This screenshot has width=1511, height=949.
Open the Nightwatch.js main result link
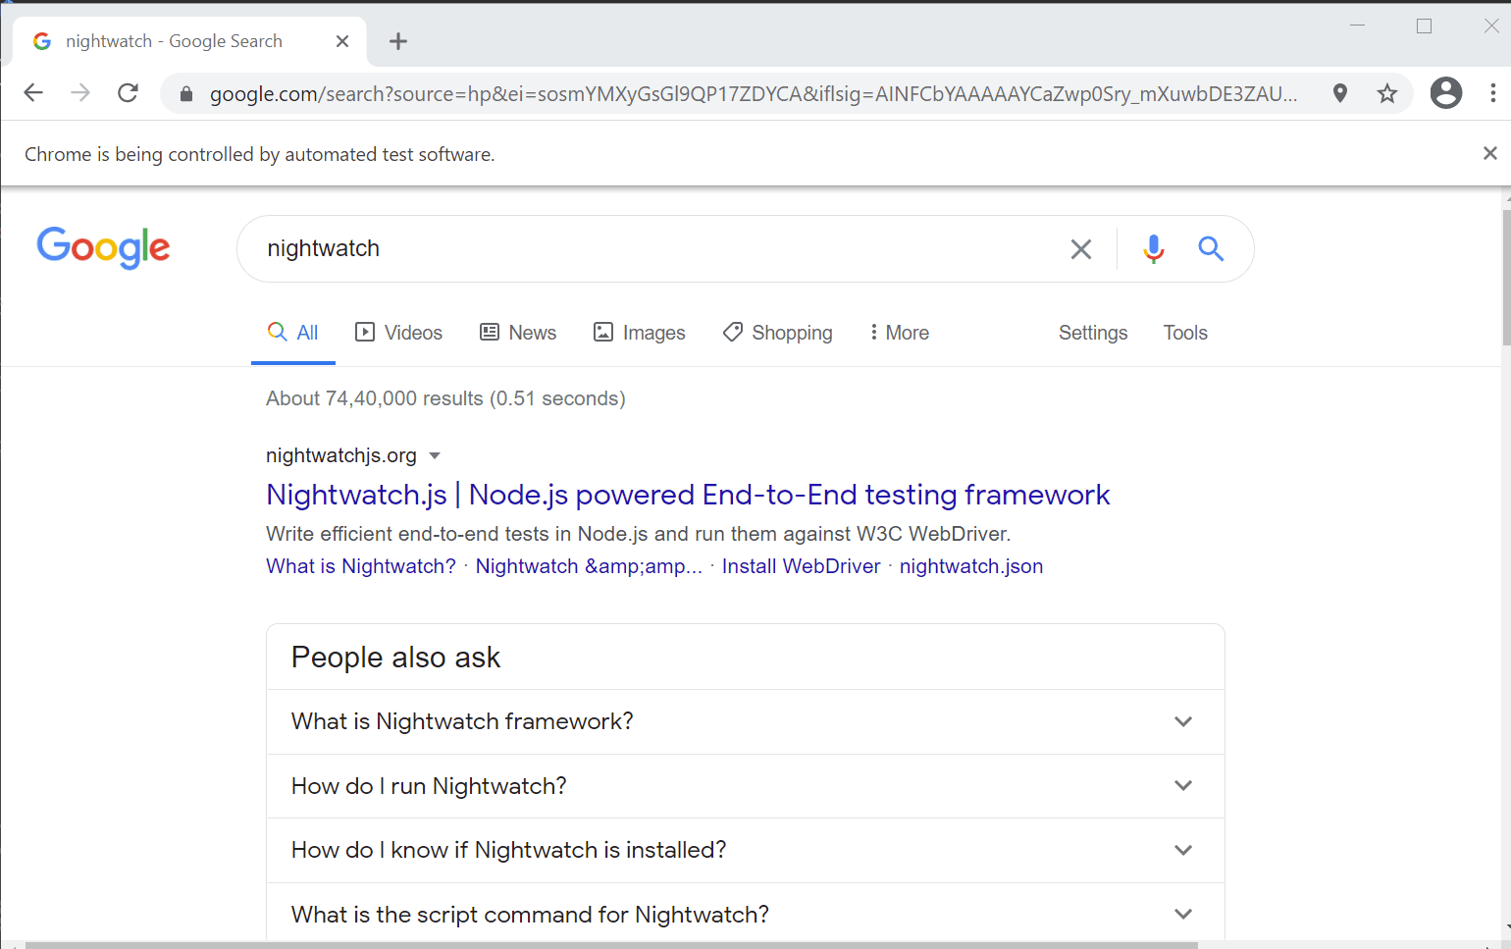coord(687,495)
